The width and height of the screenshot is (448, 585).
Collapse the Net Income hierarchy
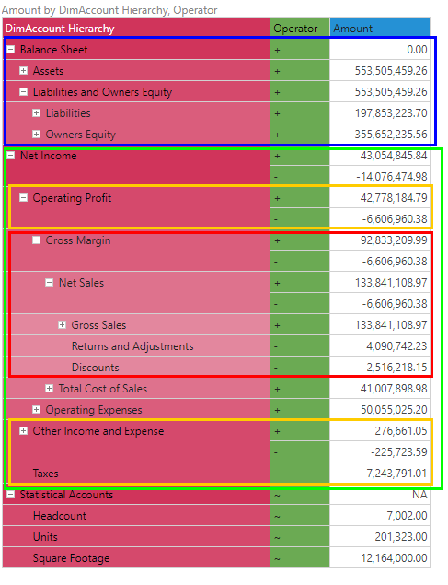tap(11, 155)
